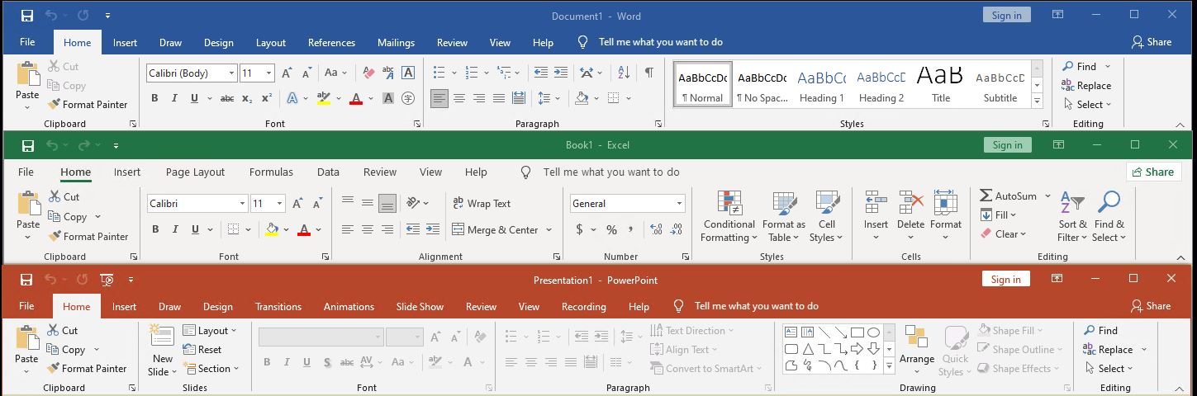
Task: Click Excel's Center align icon
Action: pyautogui.click(x=367, y=229)
